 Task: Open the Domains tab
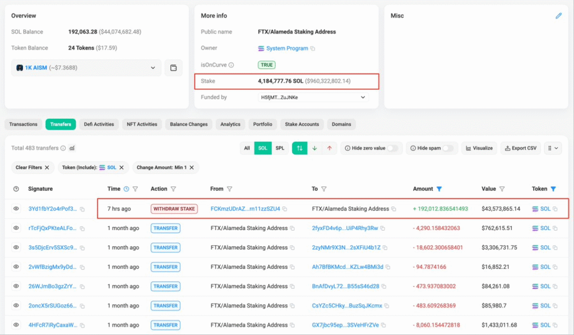tap(341, 124)
